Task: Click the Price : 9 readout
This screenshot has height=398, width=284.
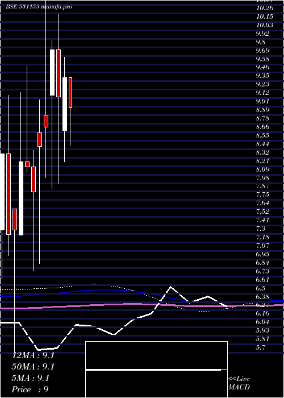Action: tap(30, 389)
